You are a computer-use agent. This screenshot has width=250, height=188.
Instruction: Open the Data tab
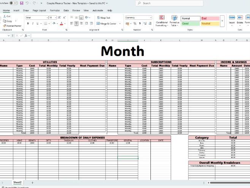[x=66, y=10]
